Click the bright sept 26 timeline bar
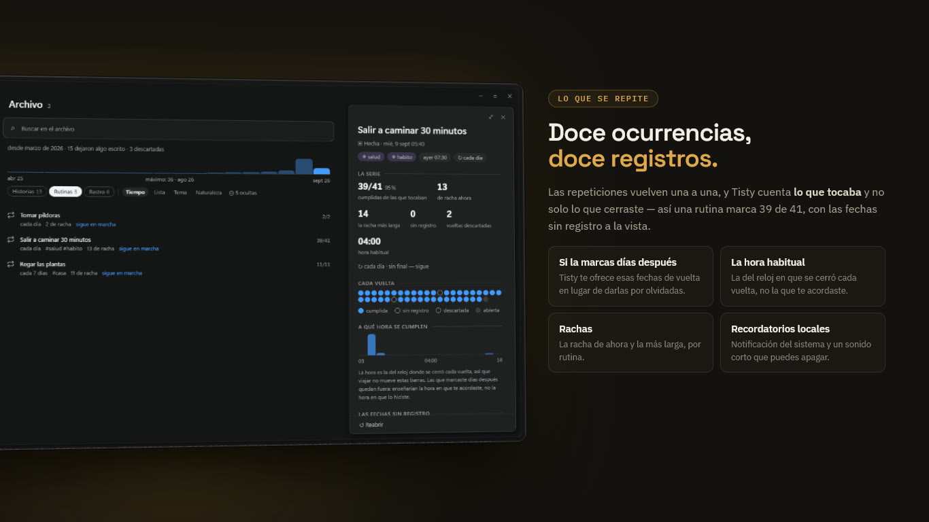Image resolution: width=929 pixels, height=522 pixels. click(322, 171)
